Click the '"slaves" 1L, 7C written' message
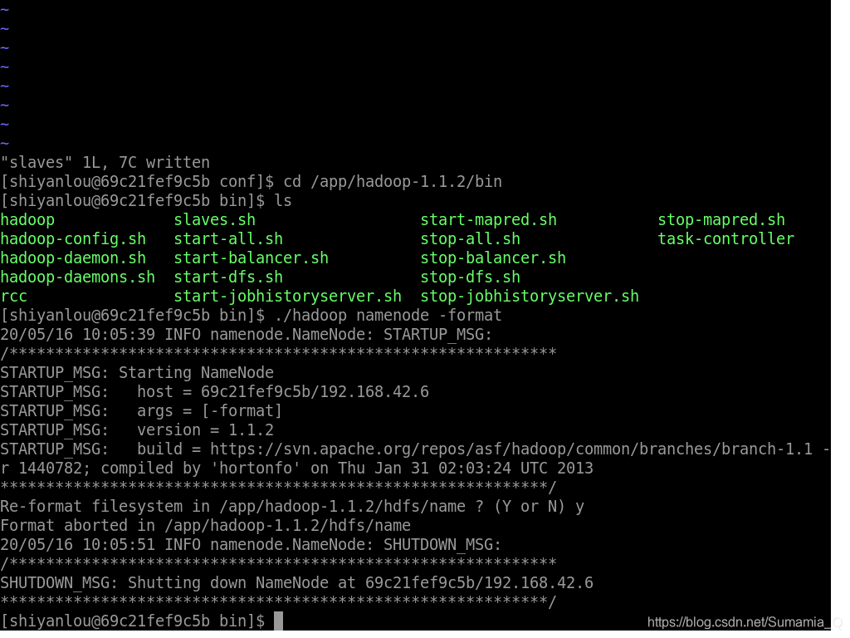The image size is (850, 638). click(x=105, y=163)
